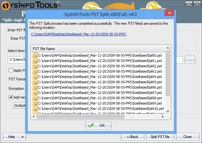Click the PST icon of SizeBasedSplit8.pst
The height and width of the screenshot is (143, 202).
tap(35, 98)
